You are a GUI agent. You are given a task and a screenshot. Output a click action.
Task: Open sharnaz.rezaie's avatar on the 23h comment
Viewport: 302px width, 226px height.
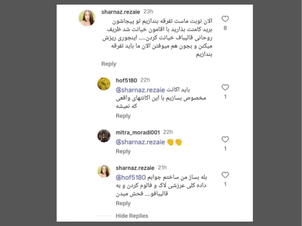pos(87,18)
